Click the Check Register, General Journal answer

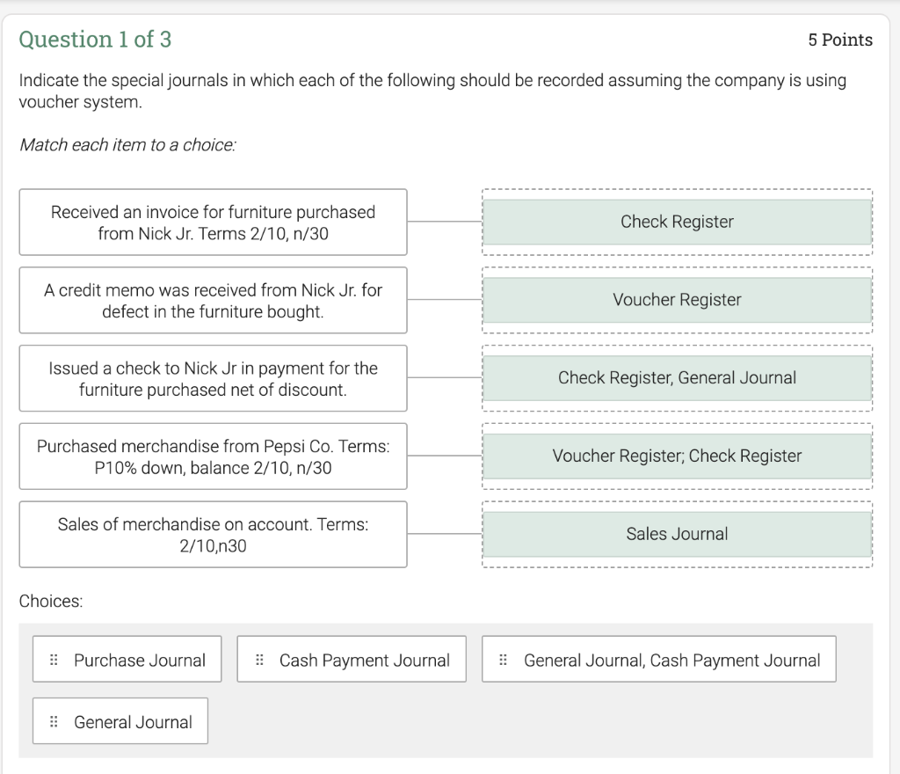[678, 378]
